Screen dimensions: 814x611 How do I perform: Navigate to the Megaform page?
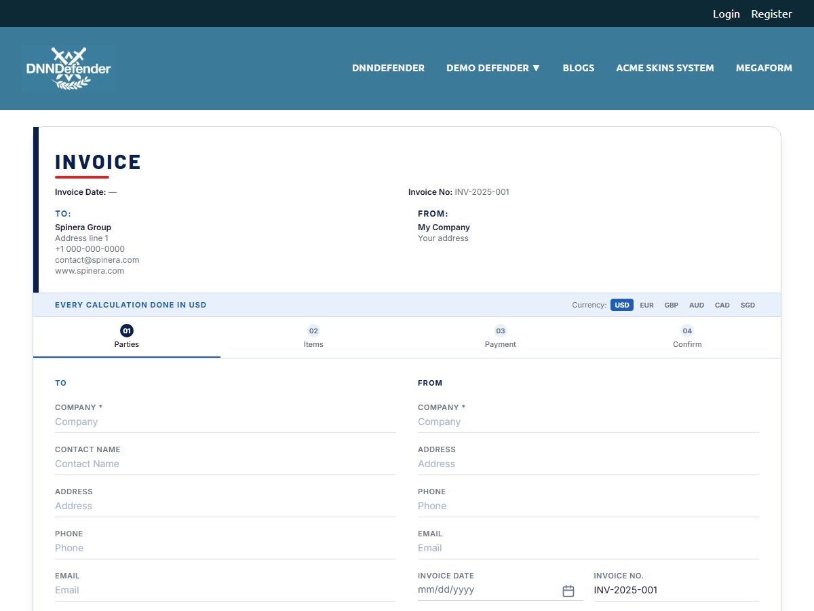coord(764,68)
